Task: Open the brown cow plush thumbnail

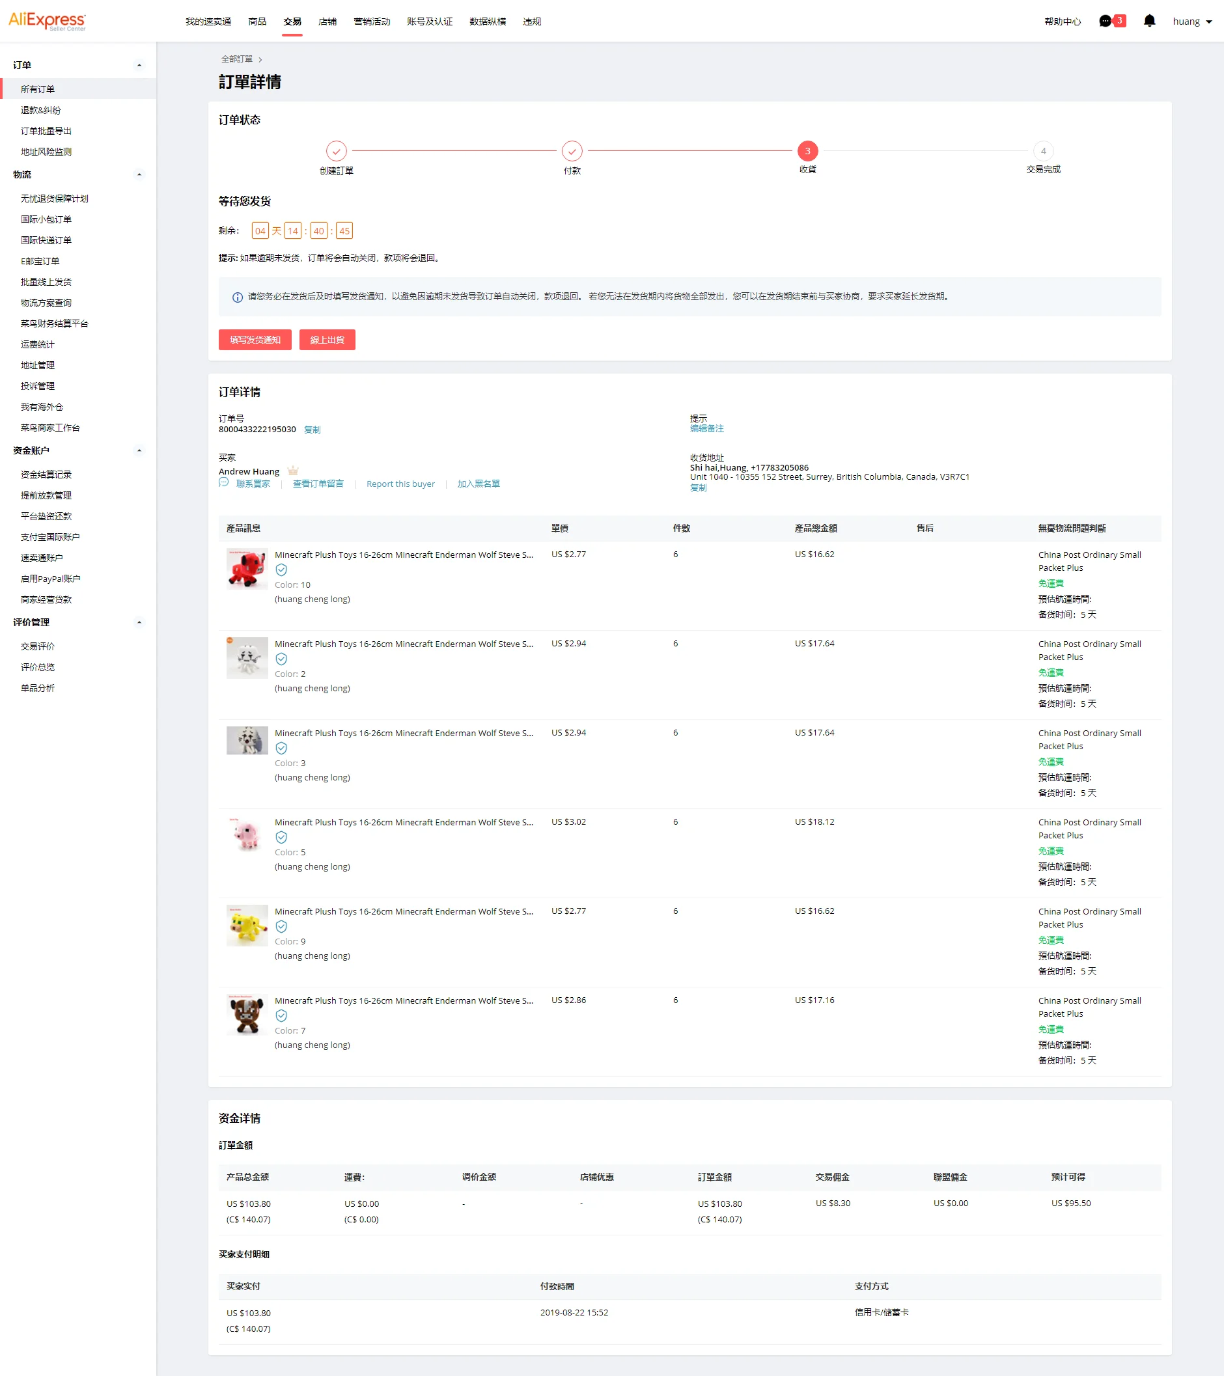Action: (x=247, y=1015)
